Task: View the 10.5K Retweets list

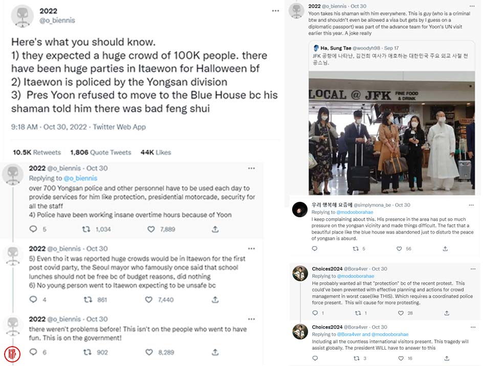Action: pyautogui.click(x=37, y=152)
